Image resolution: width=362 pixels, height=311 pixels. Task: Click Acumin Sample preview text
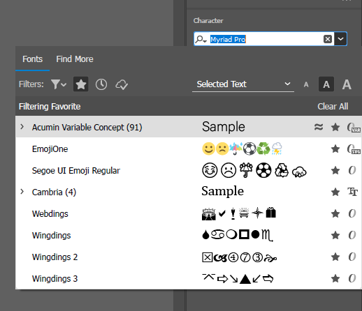click(224, 127)
